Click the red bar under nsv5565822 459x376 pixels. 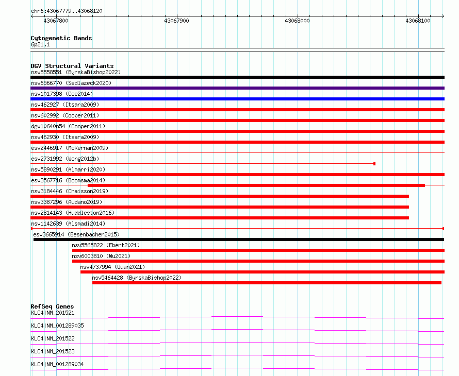pyautogui.click(x=258, y=250)
